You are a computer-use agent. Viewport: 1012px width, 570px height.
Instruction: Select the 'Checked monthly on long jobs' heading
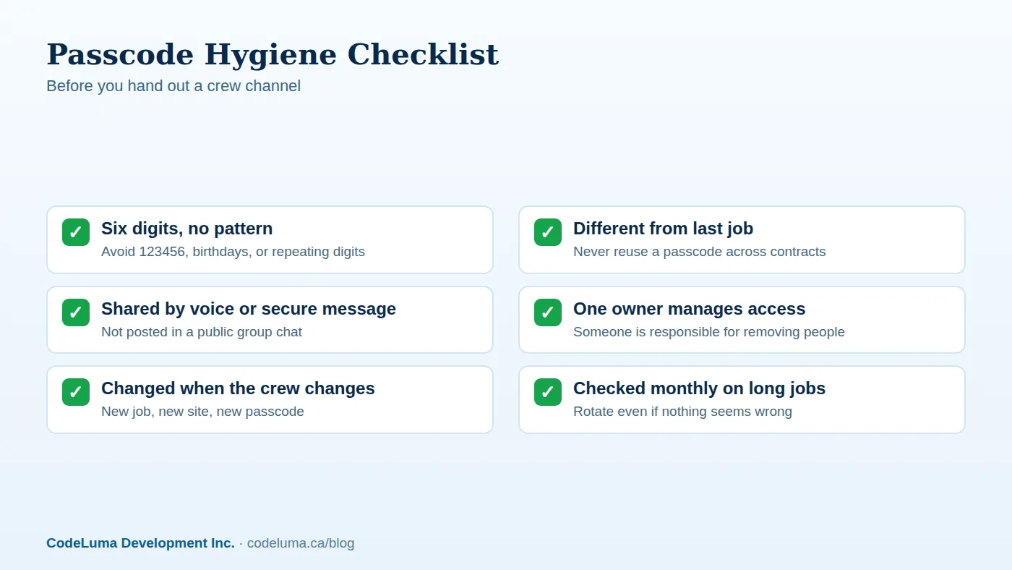(699, 388)
